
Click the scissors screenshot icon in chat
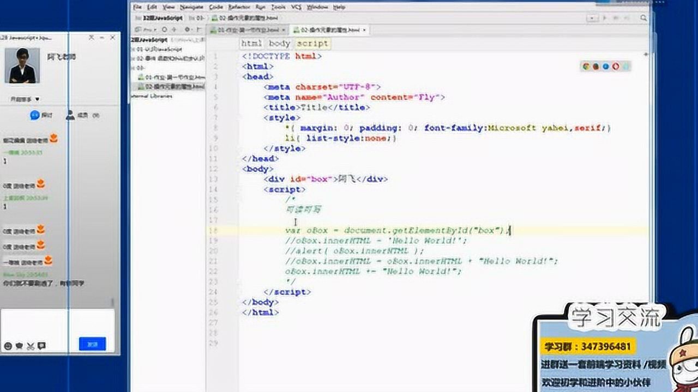[30, 346]
